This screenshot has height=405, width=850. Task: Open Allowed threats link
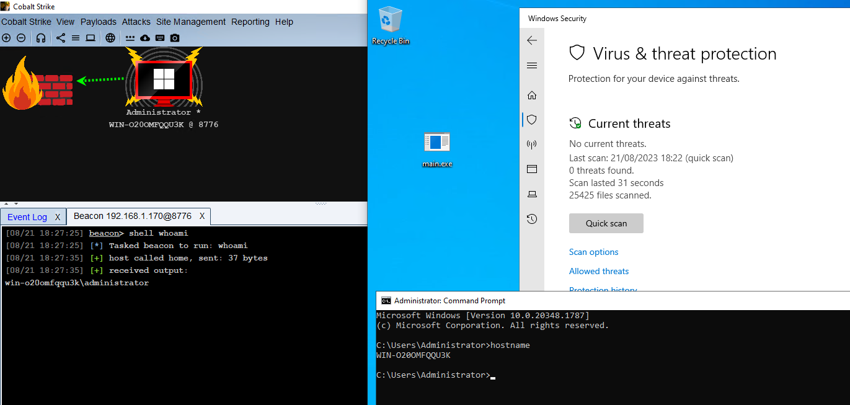(x=599, y=271)
